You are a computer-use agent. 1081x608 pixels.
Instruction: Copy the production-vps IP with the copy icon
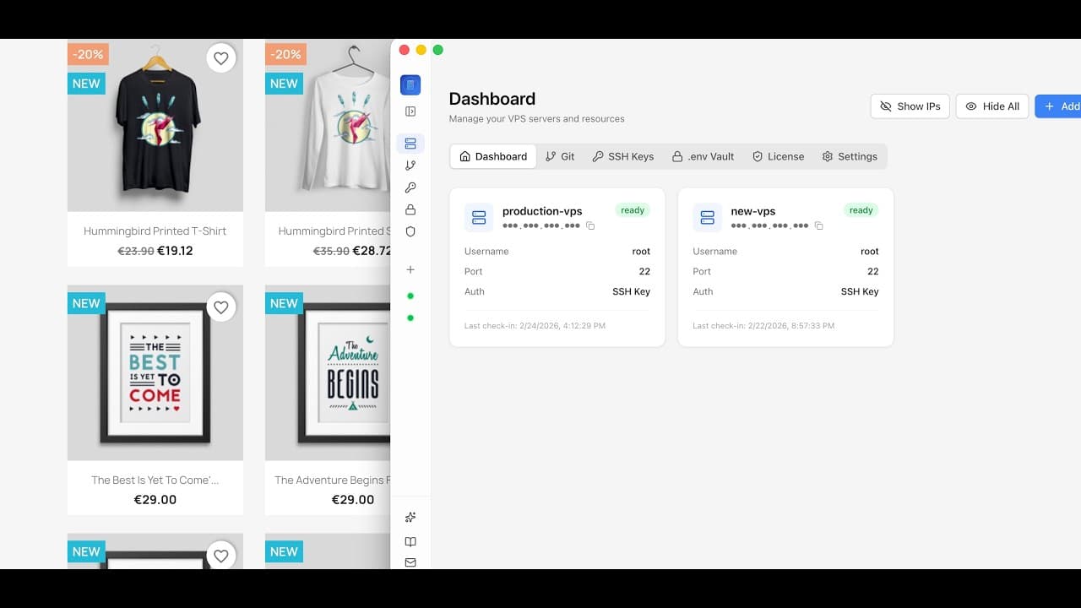point(590,225)
